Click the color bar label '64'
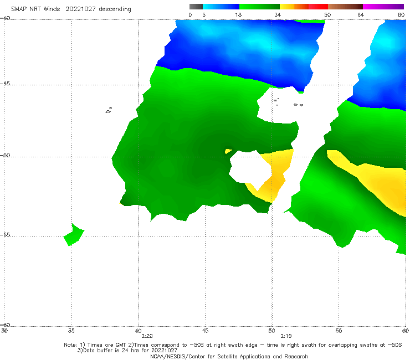 coord(361,14)
